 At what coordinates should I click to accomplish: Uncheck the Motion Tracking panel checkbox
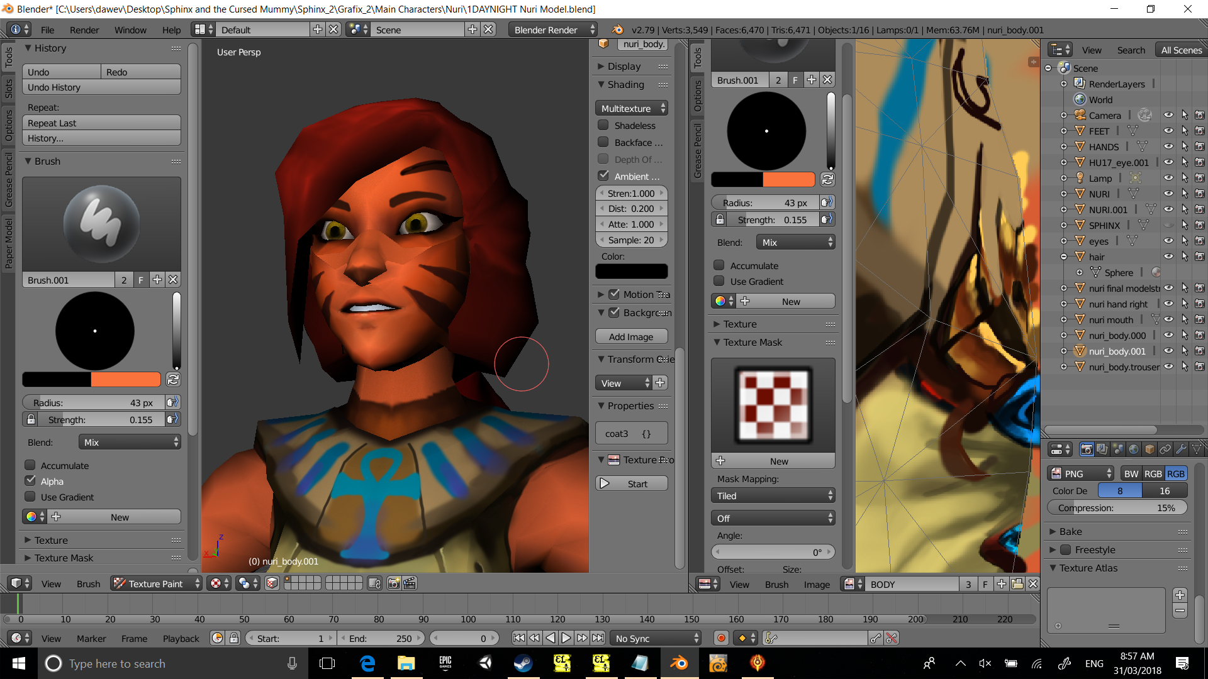[x=614, y=294]
